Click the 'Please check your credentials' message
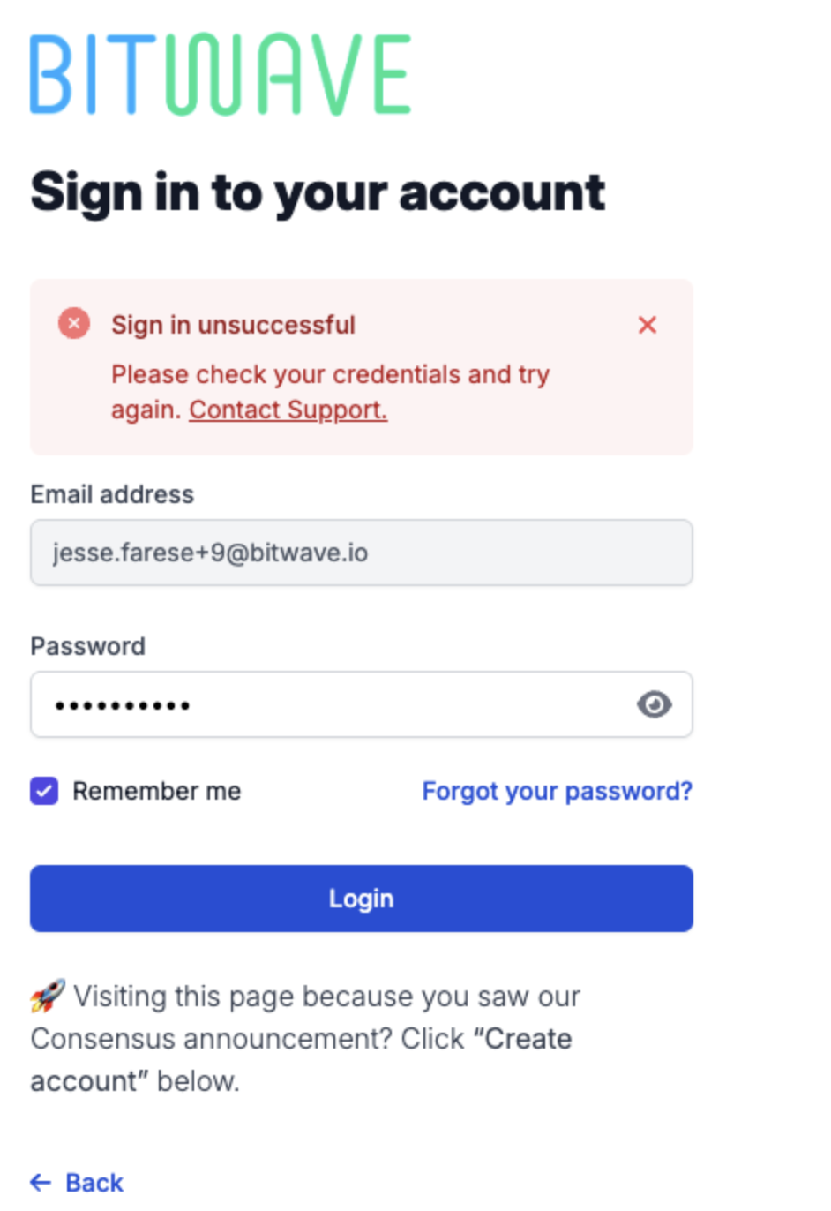 330,392
